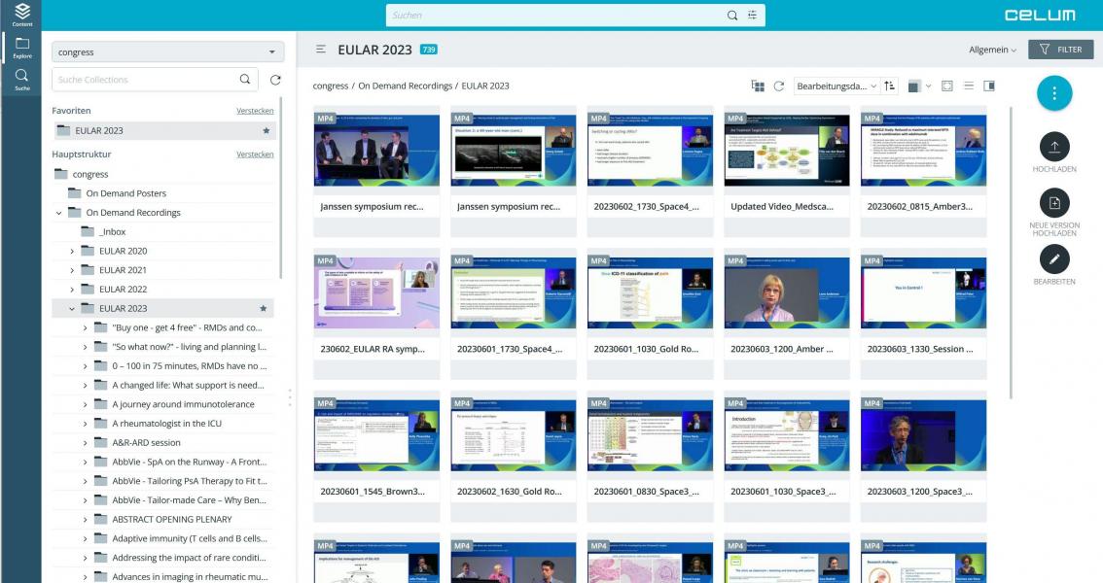Viewport: 1103px width, 583px height.
Task: Collapse the On Demand Recordings folder
Action: (x=59, y=213)
